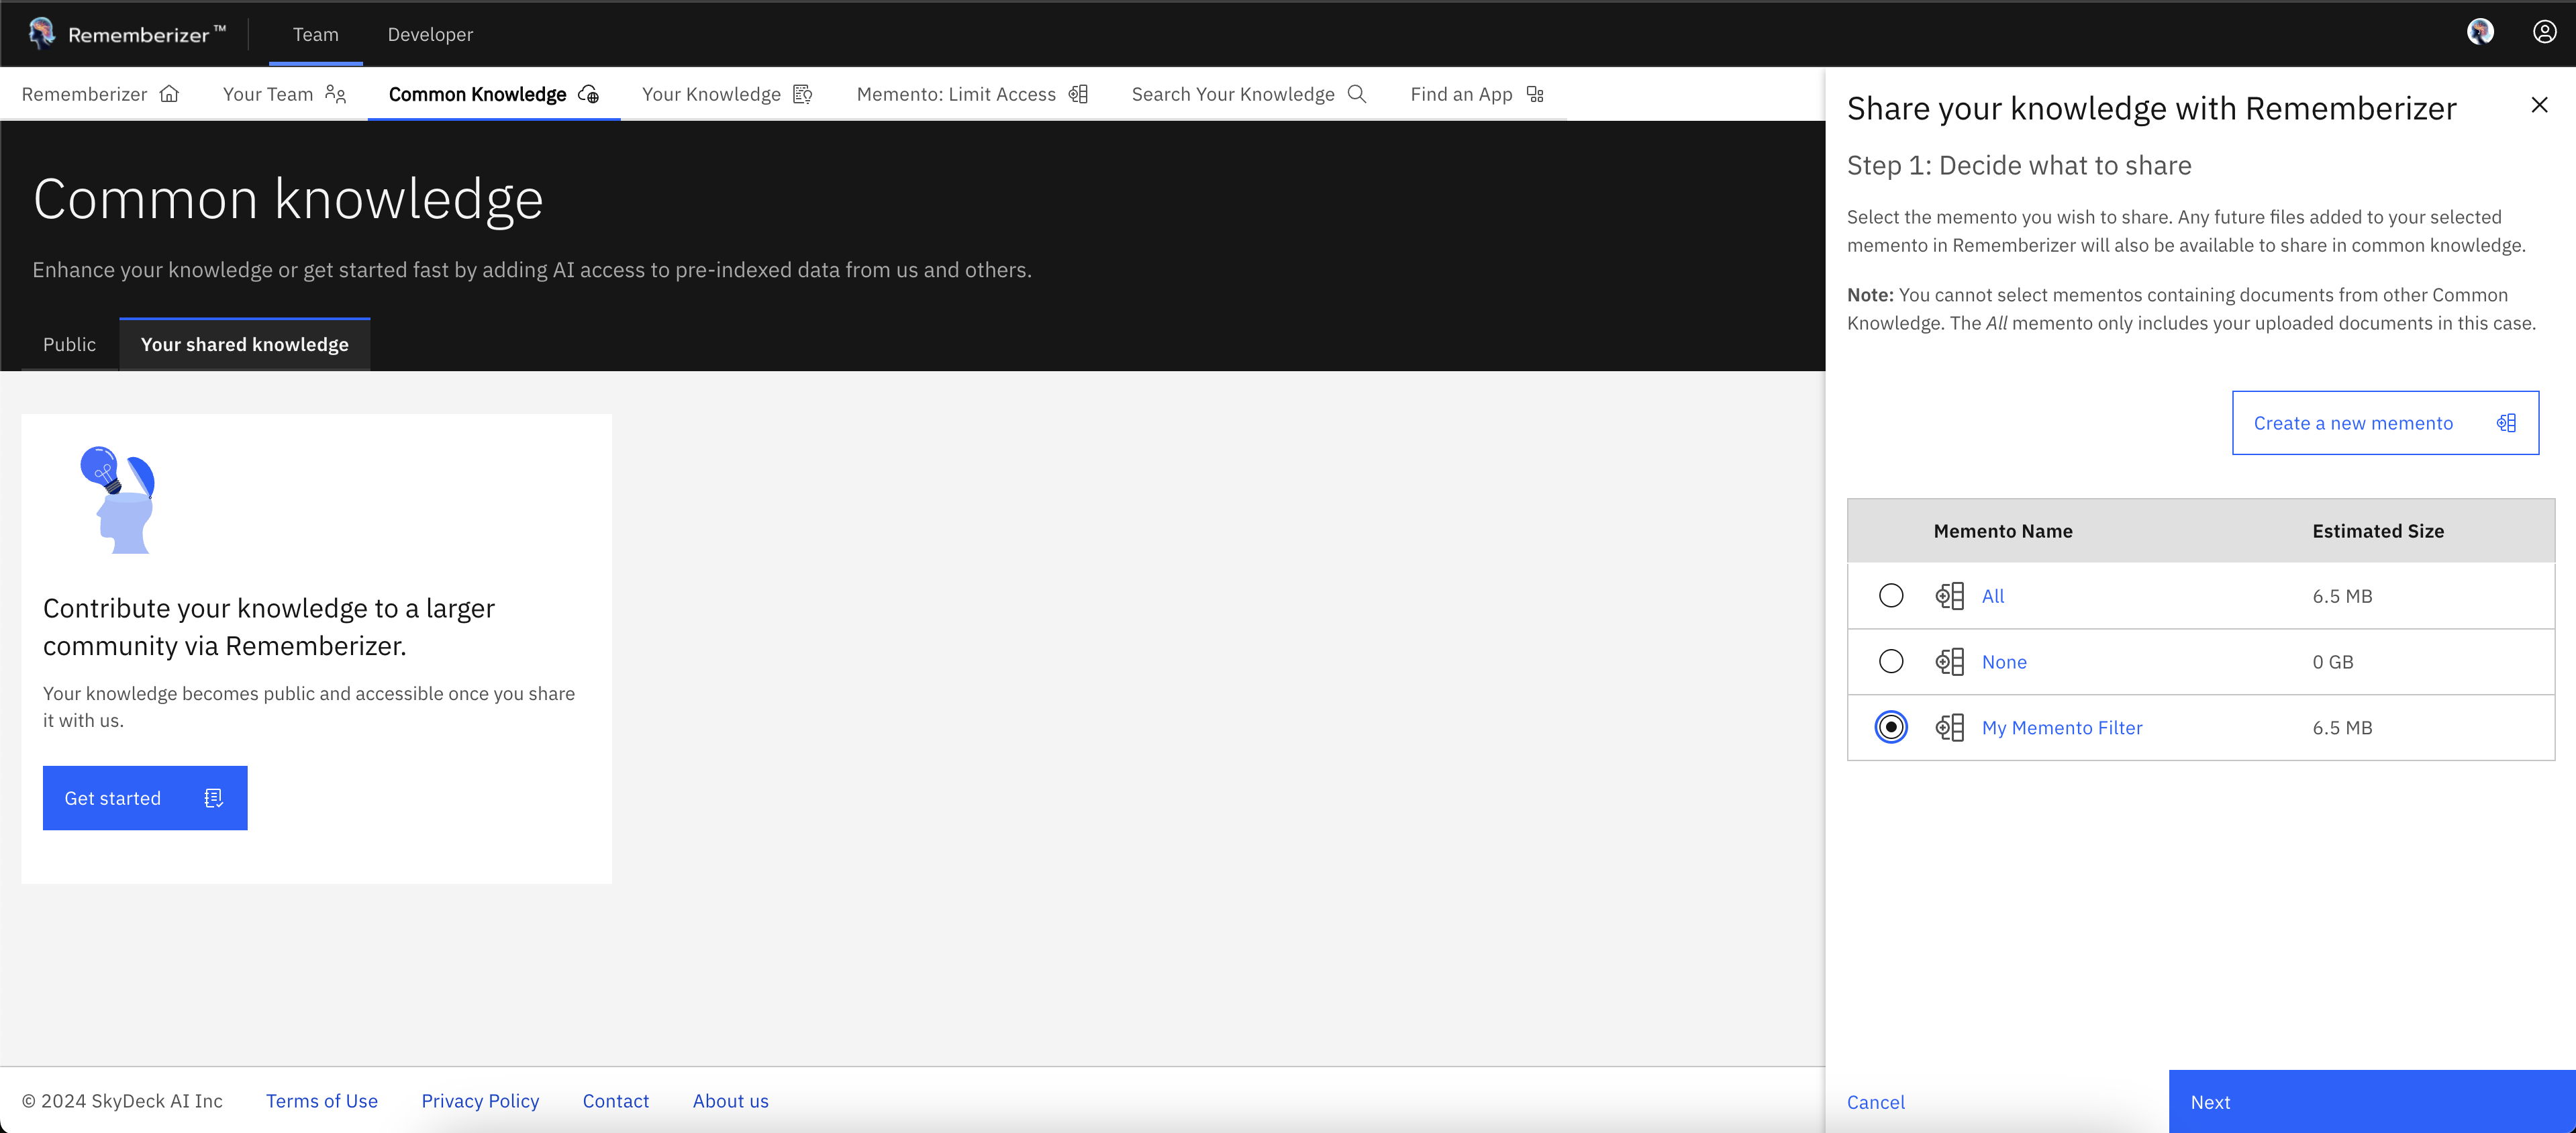Open the user account profile icon
2576x1133 pixels.
click(2544, 32)
